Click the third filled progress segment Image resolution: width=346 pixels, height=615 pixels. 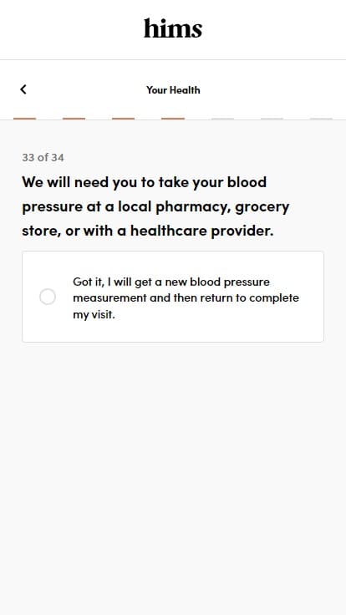(x=124, y=119)
